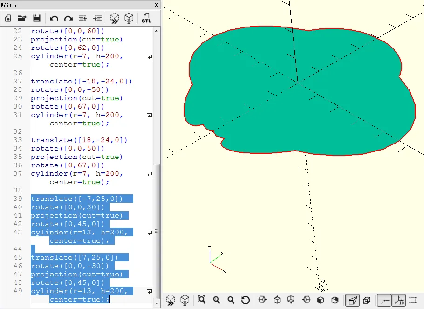
Task: Click code line 33 translate([18,-24,0])
Action: click(79, 140)
